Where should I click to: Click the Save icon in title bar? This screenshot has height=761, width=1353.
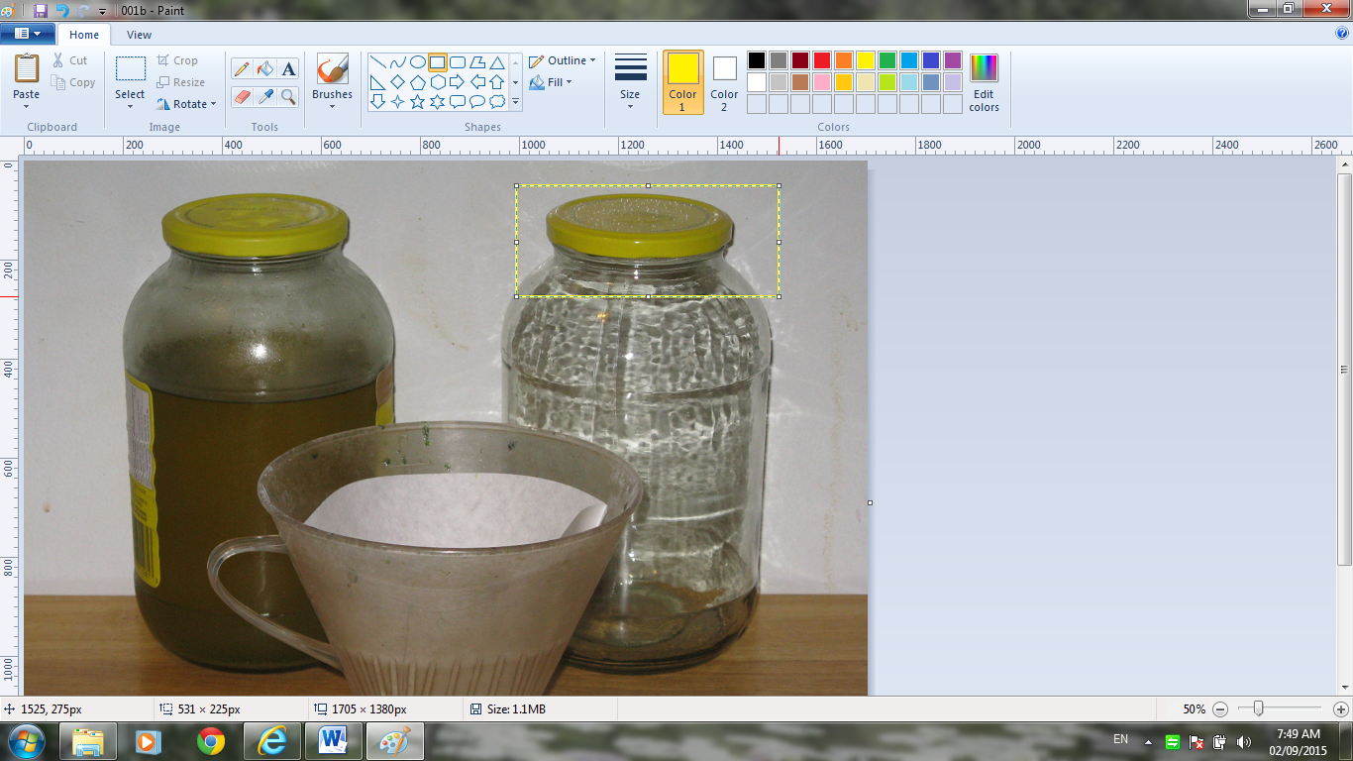(41, 10)
